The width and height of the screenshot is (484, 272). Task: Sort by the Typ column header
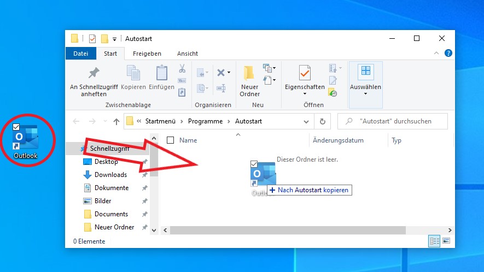[x=396, y=140]
